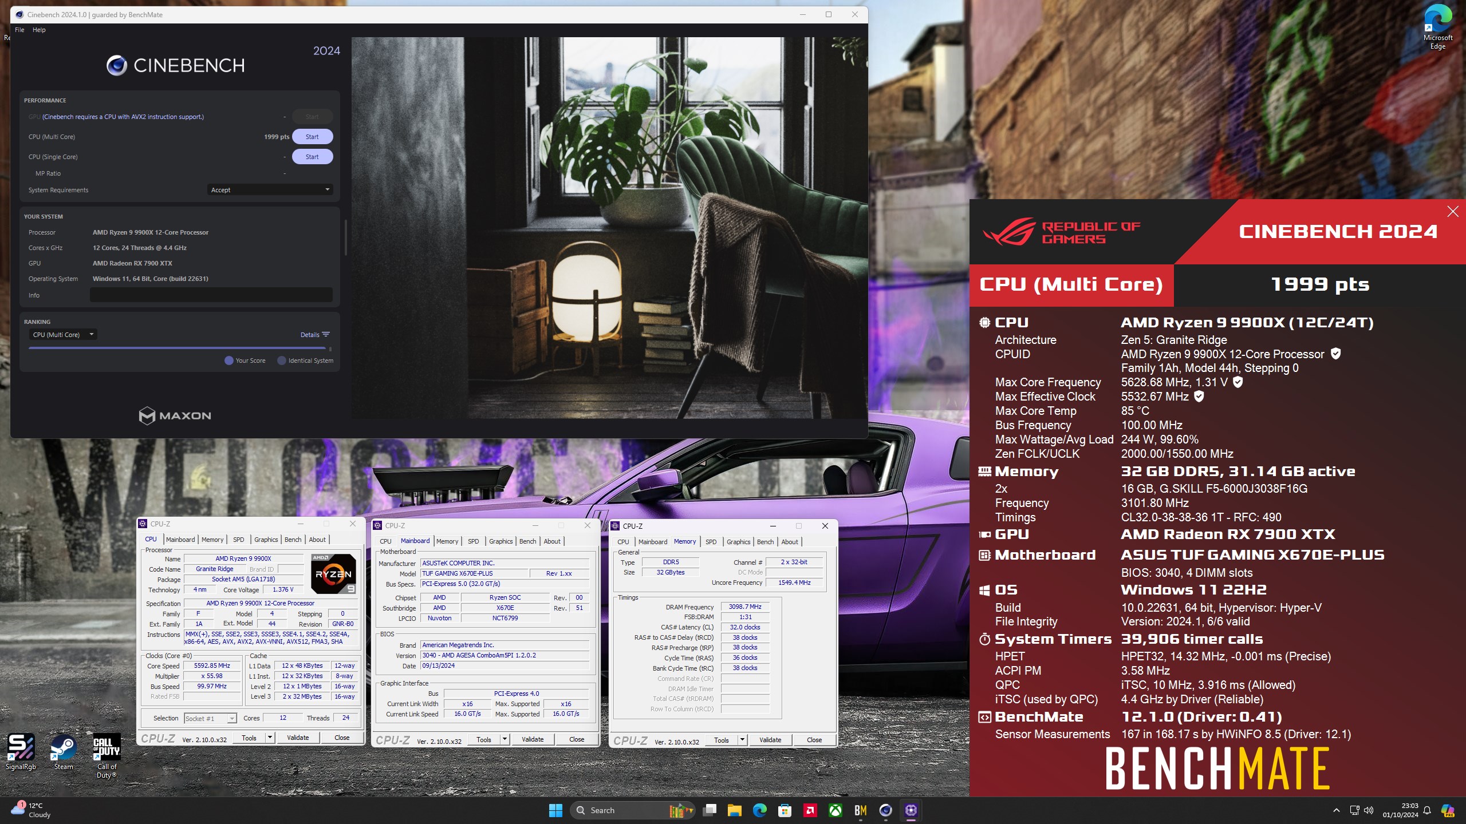Open Microsoft Store from the taskbar
This screenshot has height=824, width=1466.
pos(785,810)
